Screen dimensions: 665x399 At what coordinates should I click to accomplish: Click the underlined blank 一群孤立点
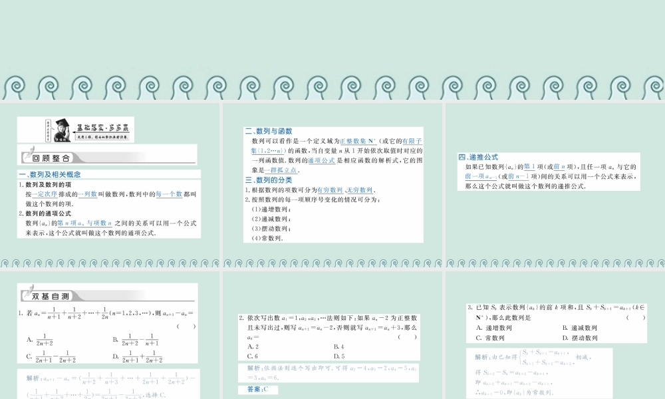(x=281, y=170)
